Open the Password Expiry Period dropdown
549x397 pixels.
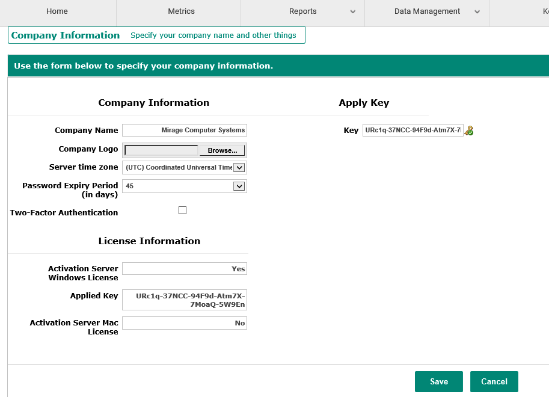(x=239, y=186)
